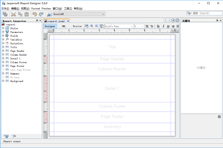This screenshot has width=223, height=148.
Task: Click iReport output in status bar
Action: point(12,141)
